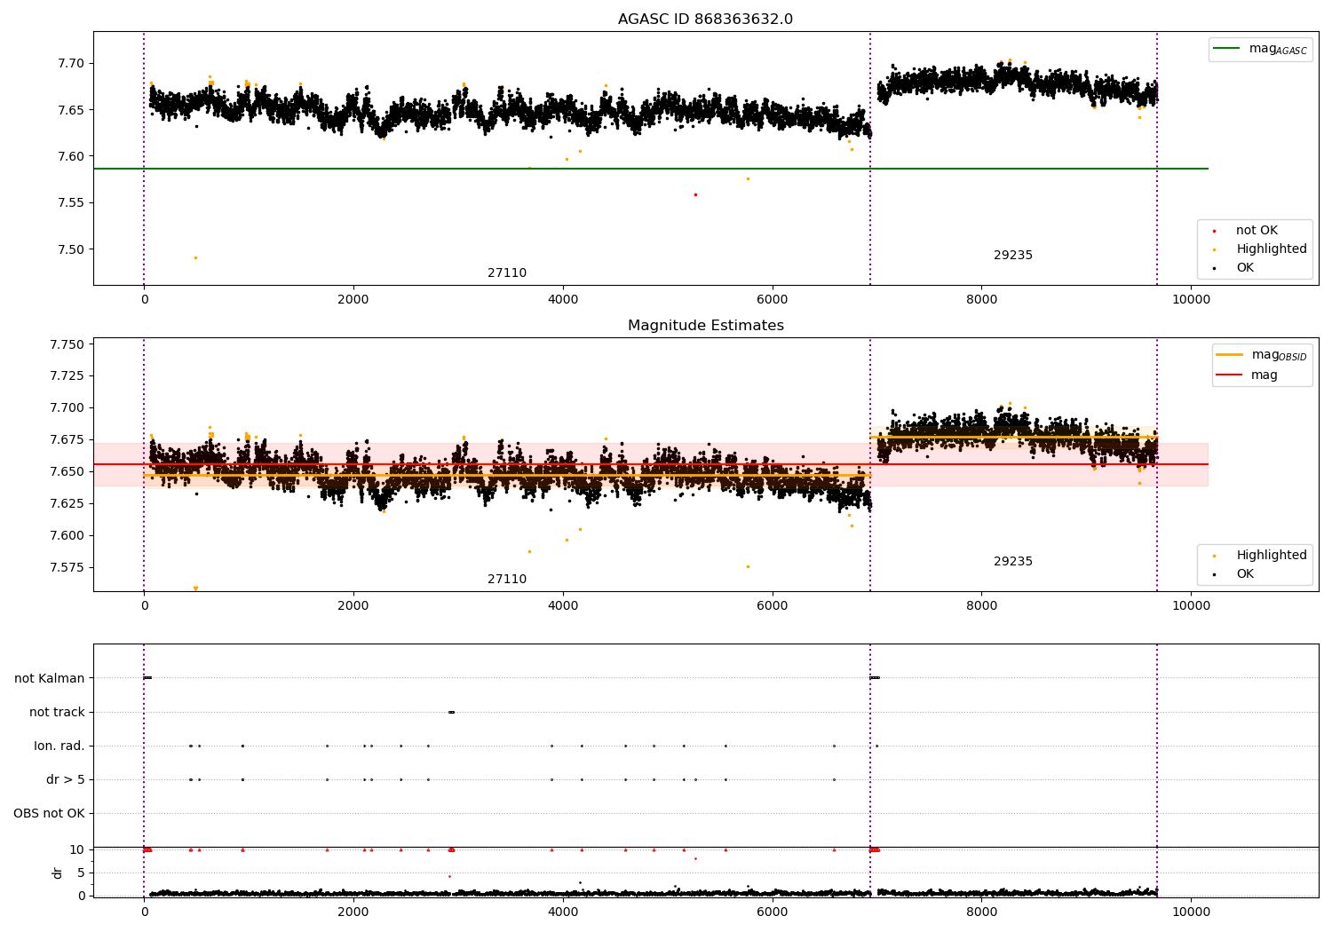
Task: Click the 'not Kalman' marker near time 7000
Action: 875,678
